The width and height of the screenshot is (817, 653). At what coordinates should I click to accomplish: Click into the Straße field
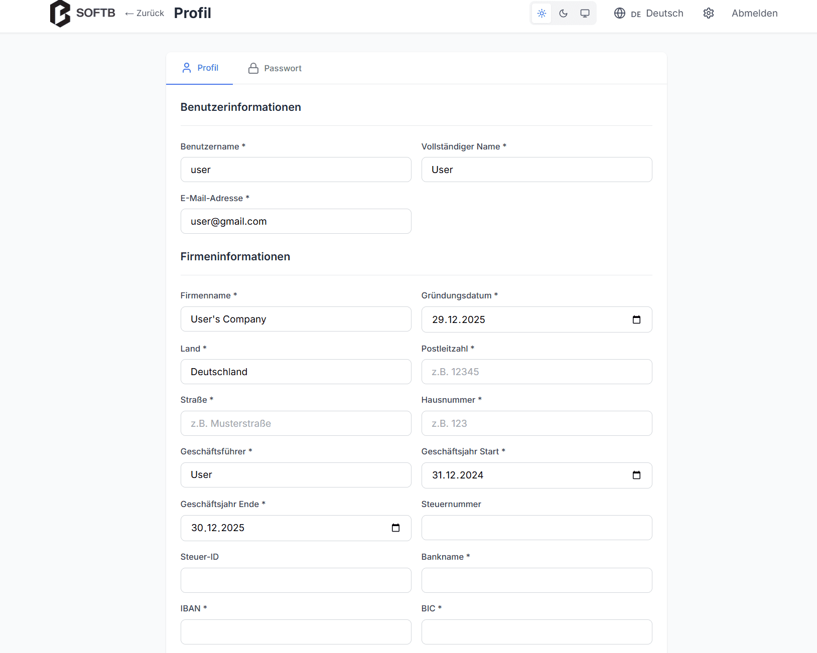click(296, 424)
